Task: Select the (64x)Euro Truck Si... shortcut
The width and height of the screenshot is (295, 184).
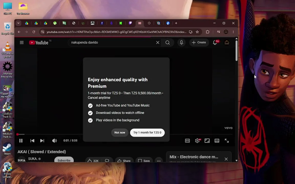Action: [x=7, y=130]
